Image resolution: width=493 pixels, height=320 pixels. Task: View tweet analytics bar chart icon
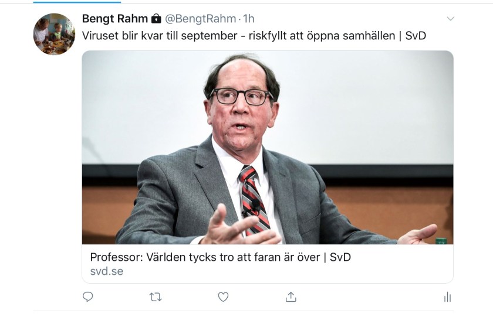tap(447, 297)
